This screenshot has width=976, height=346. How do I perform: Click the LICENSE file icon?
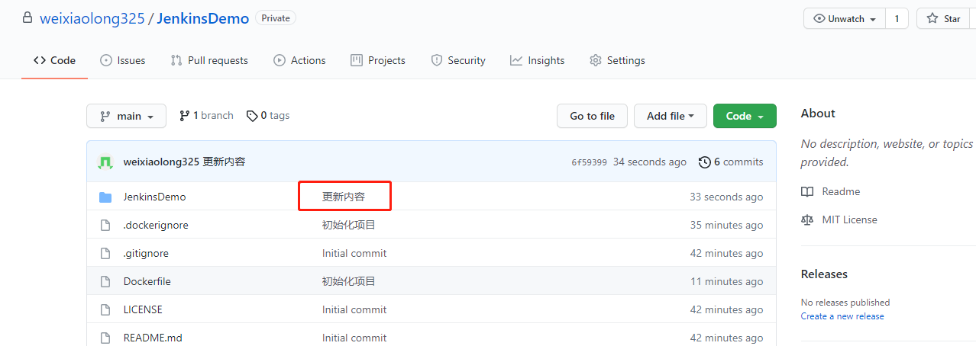point(105,309)
